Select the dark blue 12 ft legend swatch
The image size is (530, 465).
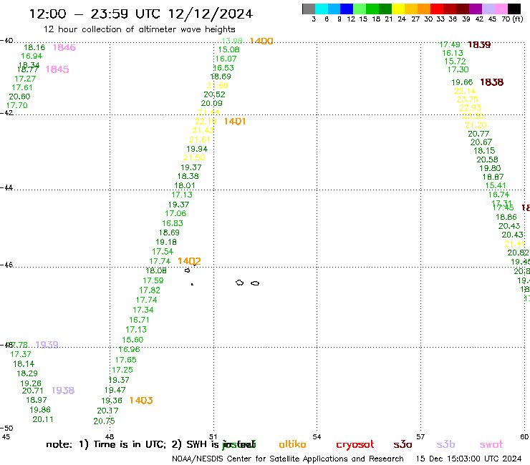tap(347, 9)
